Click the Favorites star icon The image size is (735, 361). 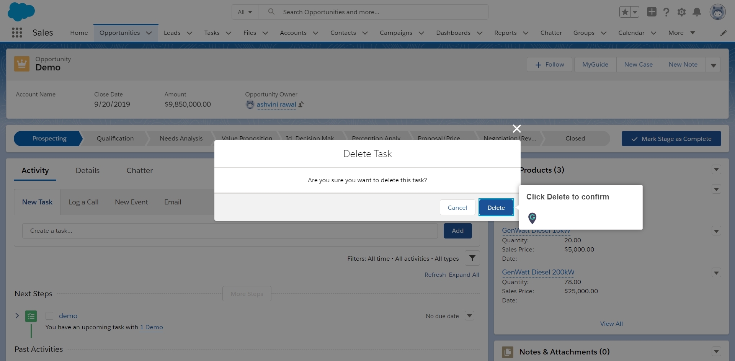point(625,12)
